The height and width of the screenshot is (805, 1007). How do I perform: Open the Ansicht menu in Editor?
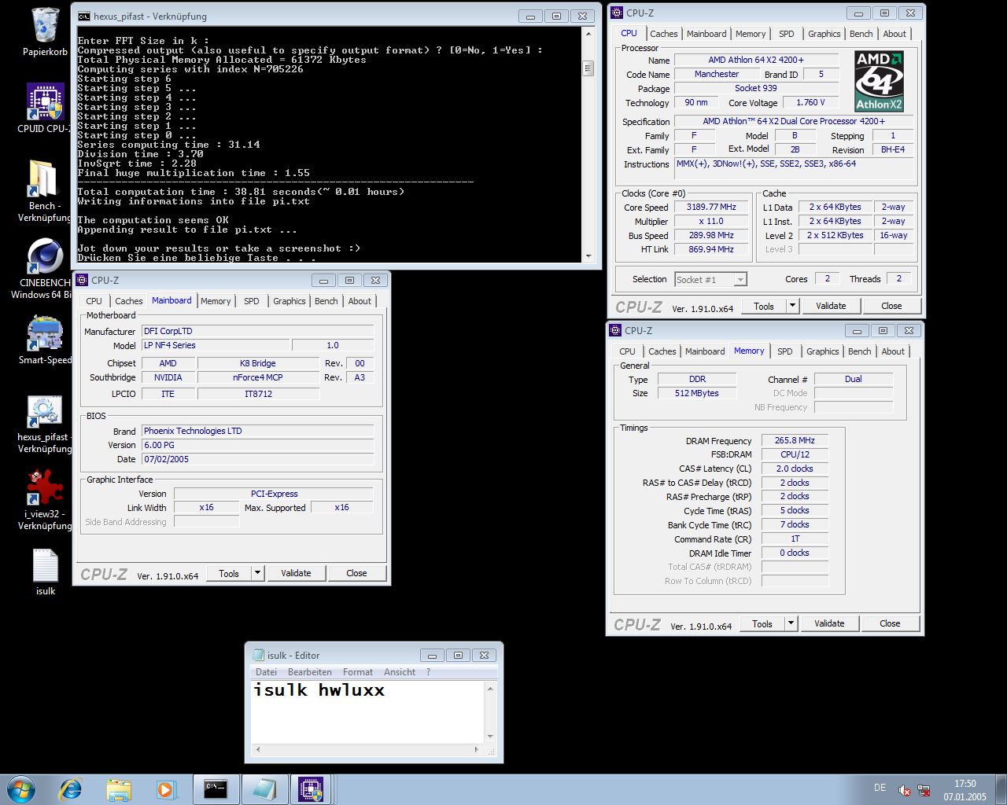[x=400, y=672]
